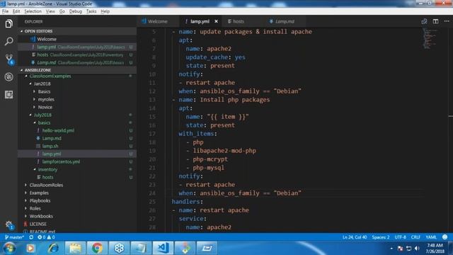The image size is (453, 255).
Task: Open the media player taskbar icon
Action: click(x=30, y=248)
